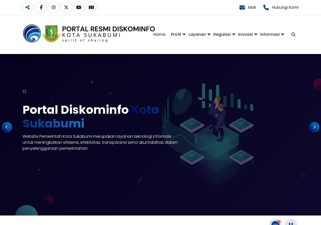
Task: Click the heading "Portal Diskominfo Kota Sukabumi"
Action: click(x=91, y=117)
